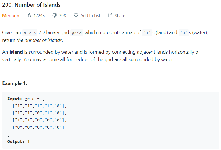This screenshot has height=150, width=221.
Task: Click the inline code word grid
Action: [77, 33]
